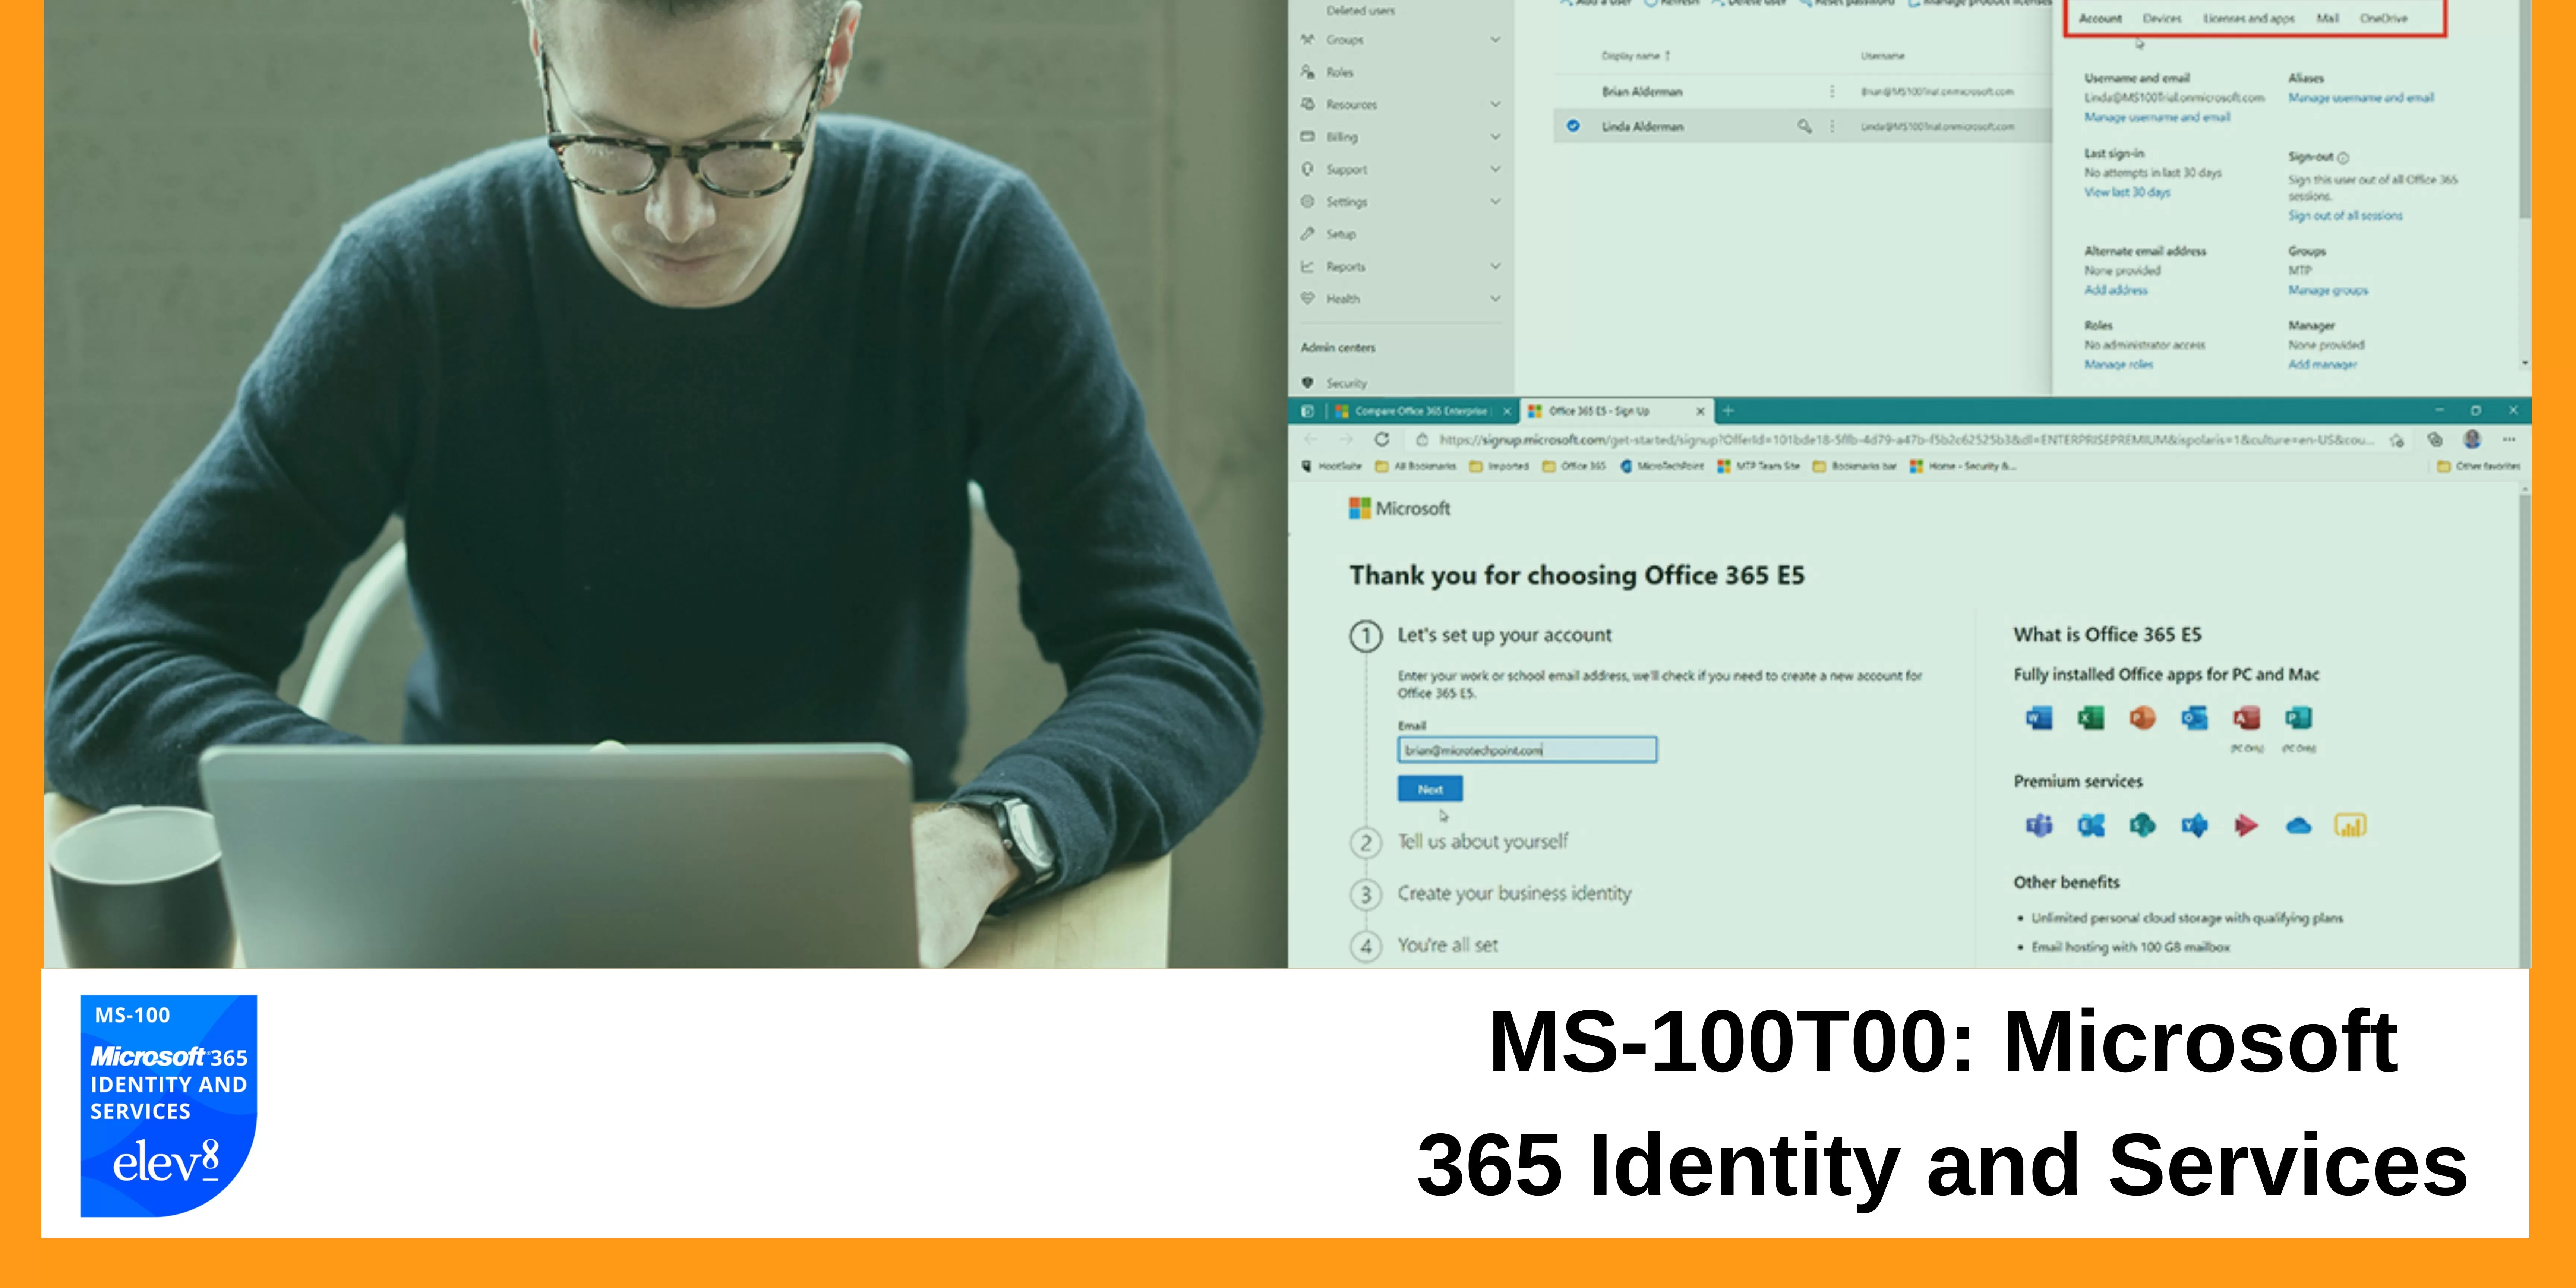Click the Email input field
Image resolution: width=2576 pixels, height=1288 pixels.
coord(1527,749)
